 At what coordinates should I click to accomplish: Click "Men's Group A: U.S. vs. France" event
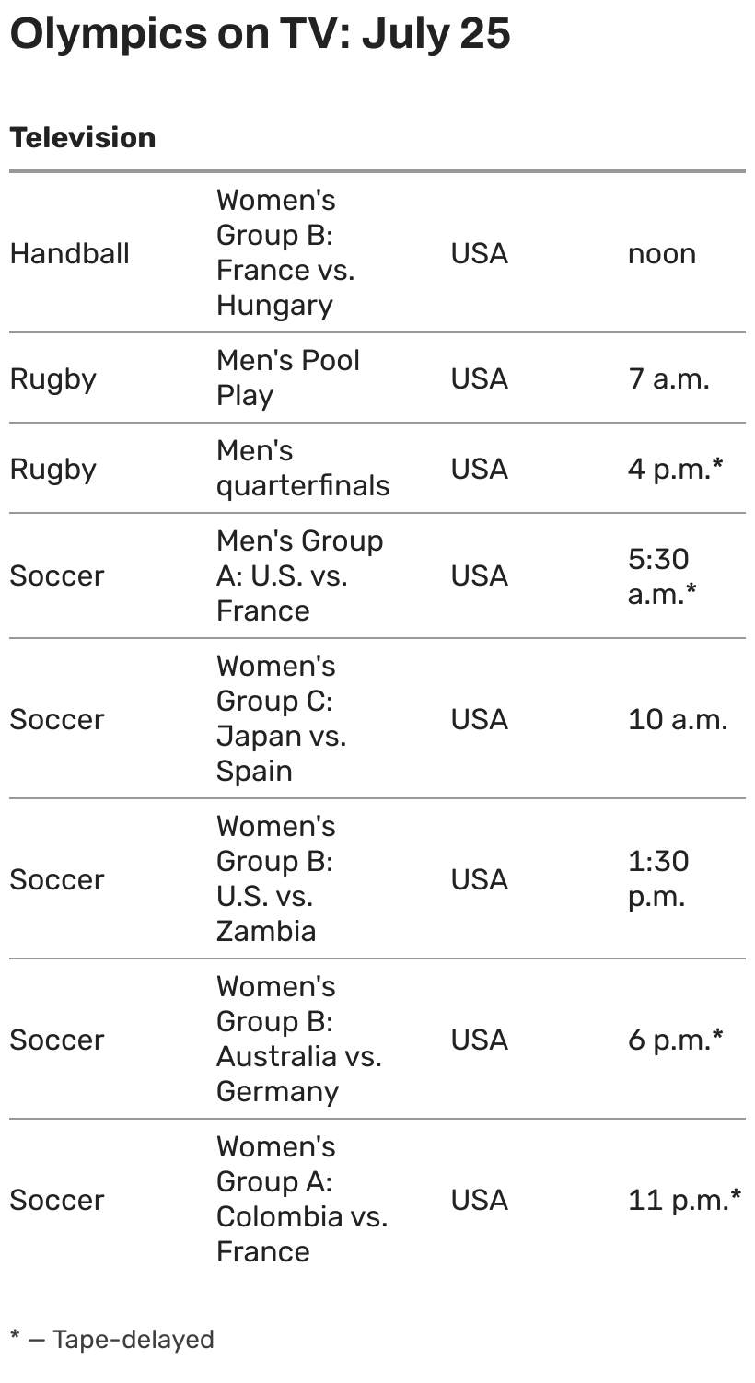(298, 575)
